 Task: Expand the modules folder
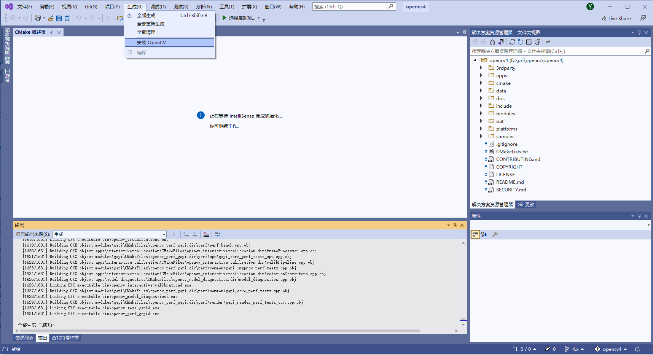481,113
